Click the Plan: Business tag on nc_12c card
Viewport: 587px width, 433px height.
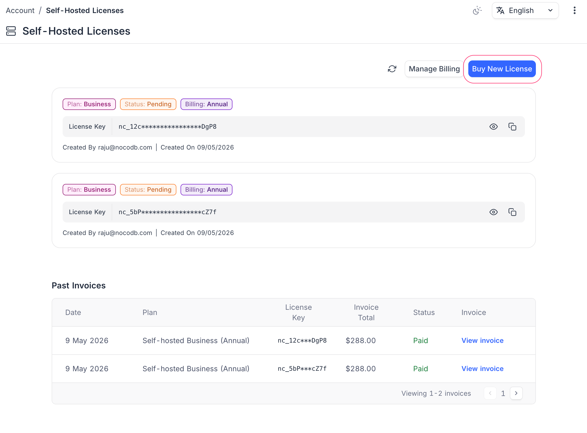point(89,104)
